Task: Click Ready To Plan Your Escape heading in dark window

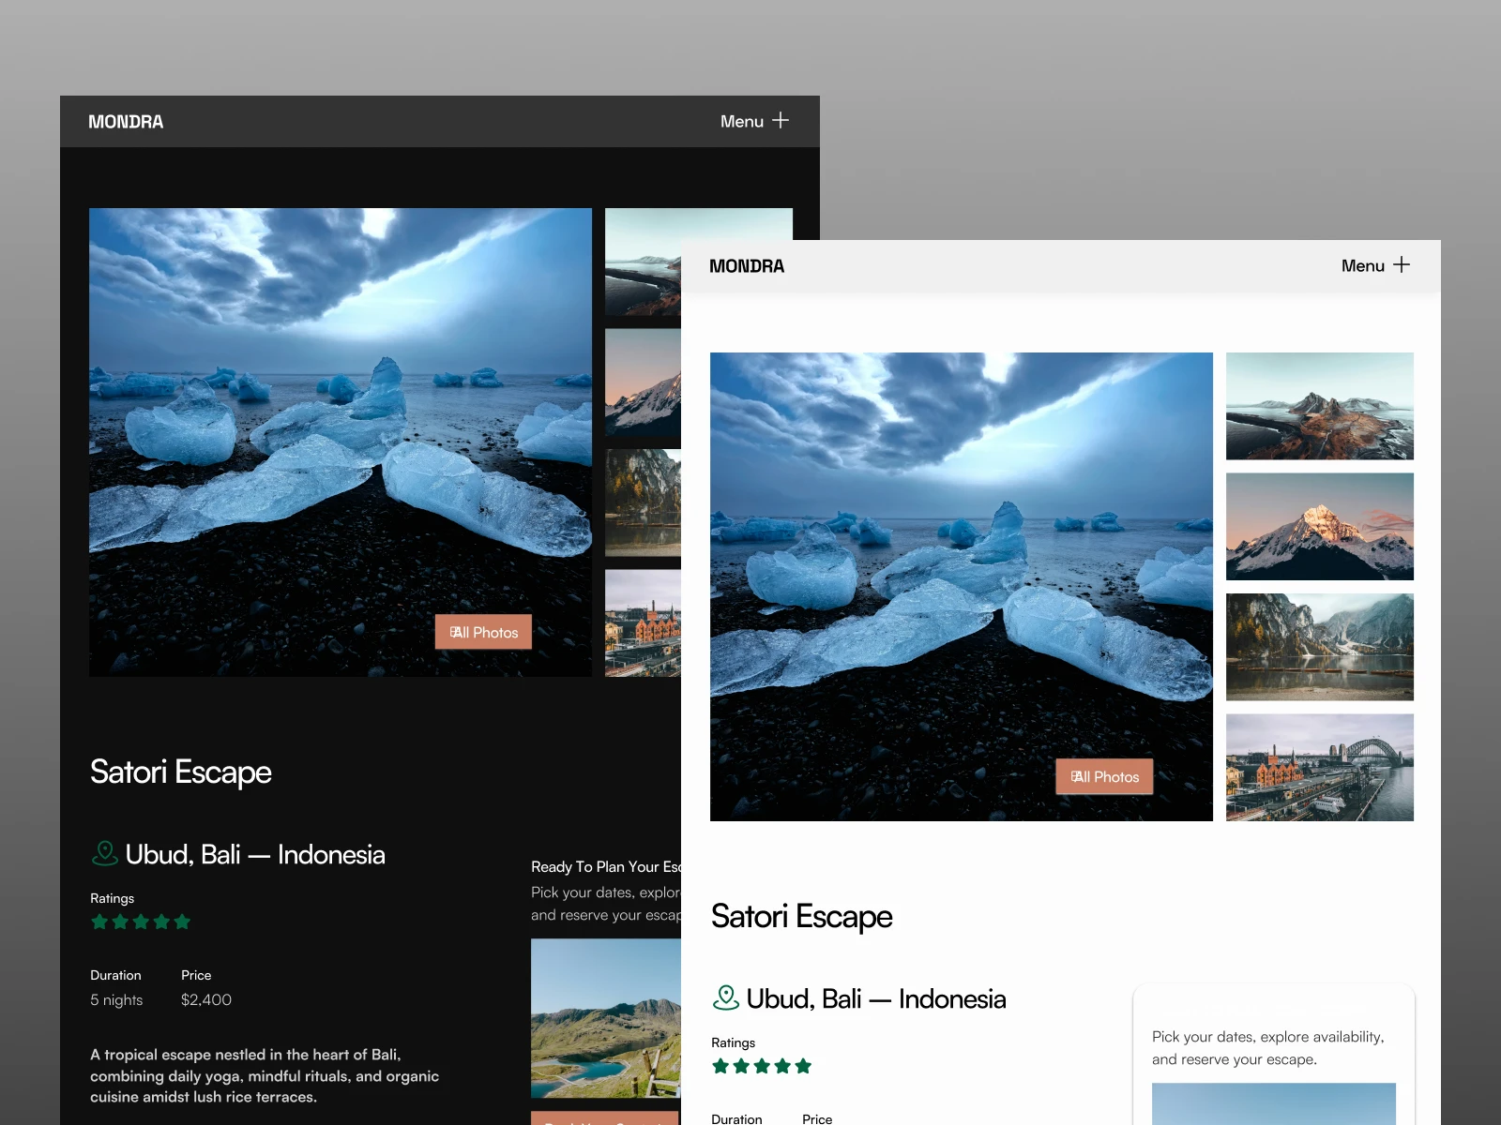Action: [x=606, y=867]
